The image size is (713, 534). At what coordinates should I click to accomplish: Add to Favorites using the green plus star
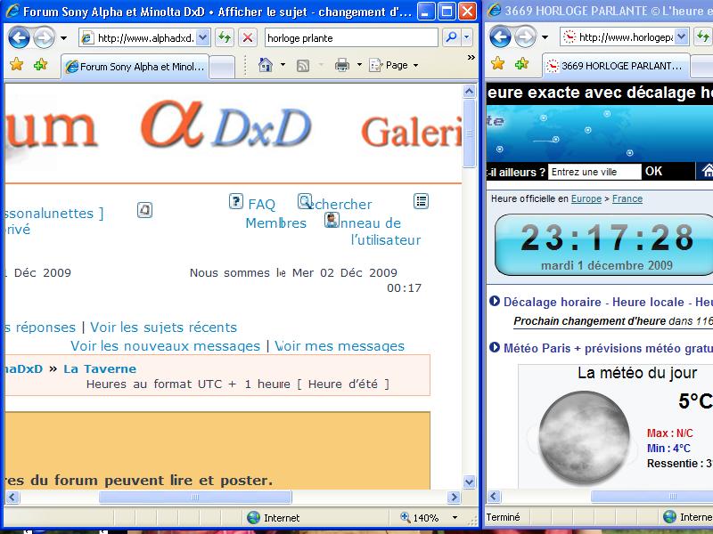point(40,64)
